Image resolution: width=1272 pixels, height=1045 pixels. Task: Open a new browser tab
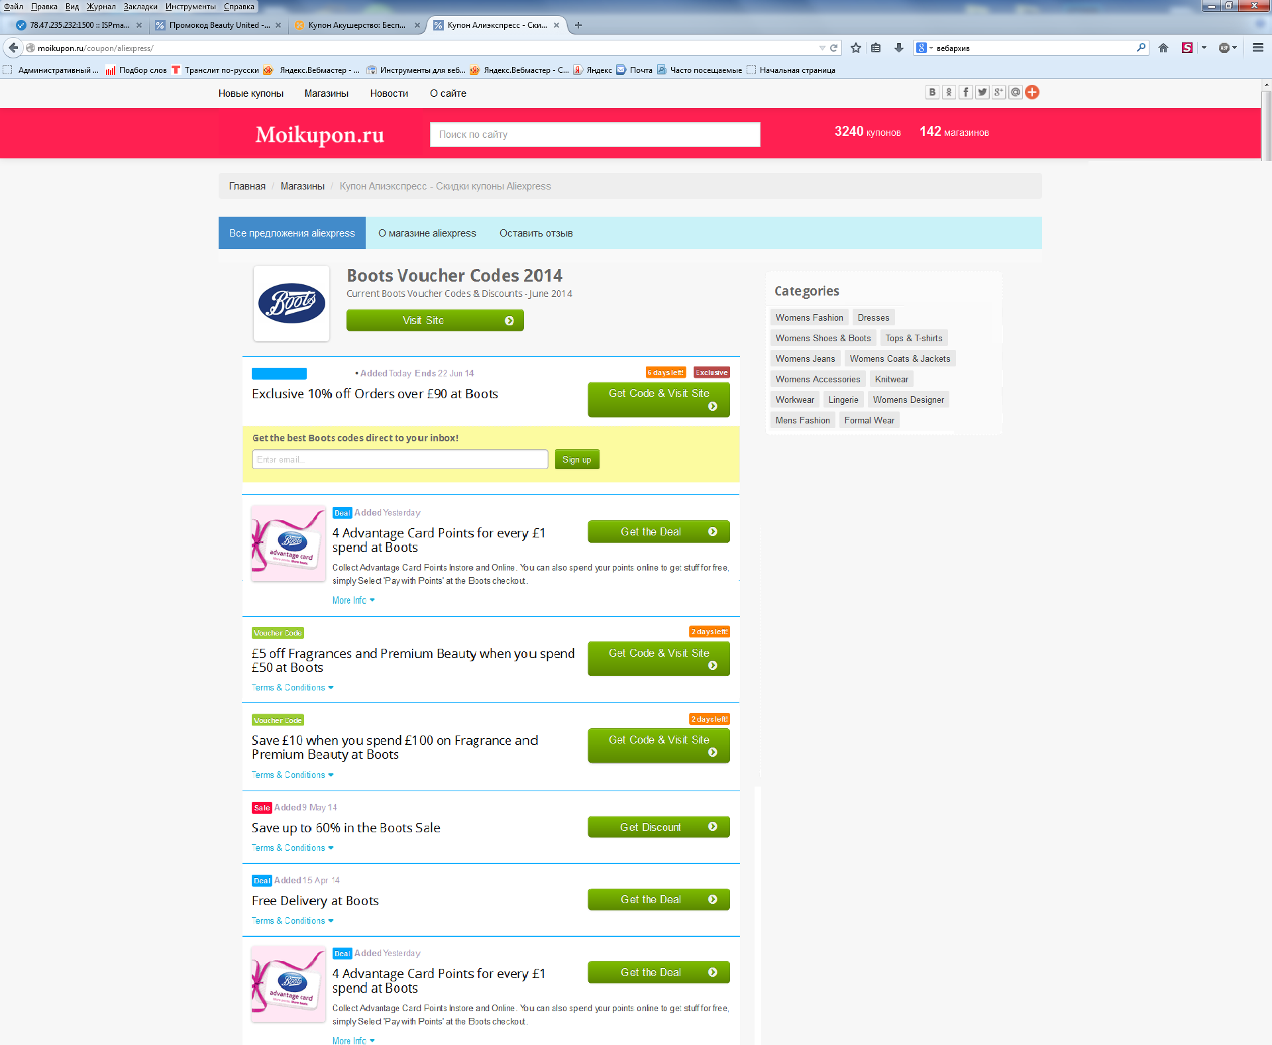578,25
